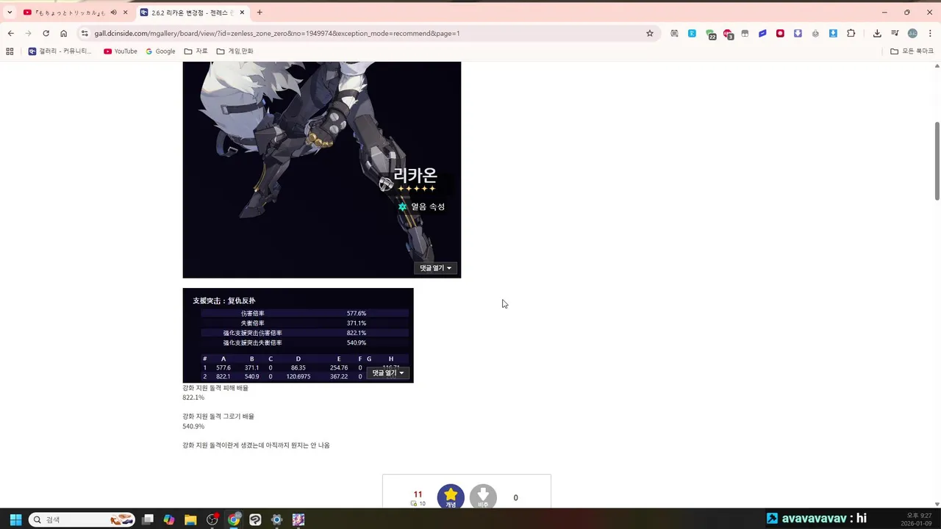941x529 pixels.
Task: Open the Google bookmark
Action: [x=160, y=51]
